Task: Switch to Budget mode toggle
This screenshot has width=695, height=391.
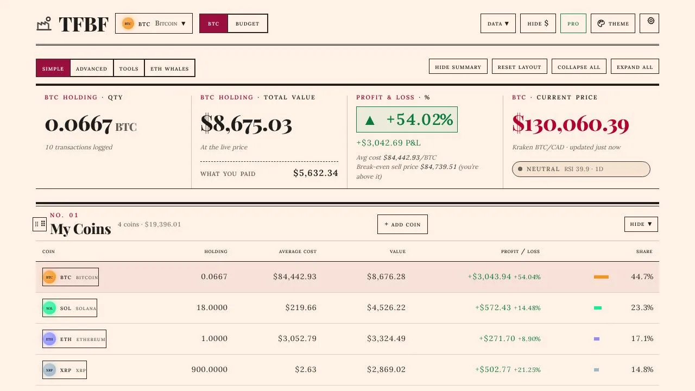Action: 248,23
